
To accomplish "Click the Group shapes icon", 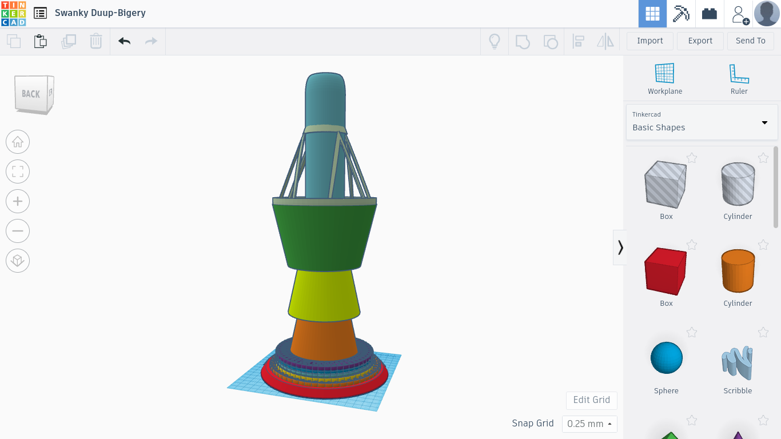I will 523,41.
